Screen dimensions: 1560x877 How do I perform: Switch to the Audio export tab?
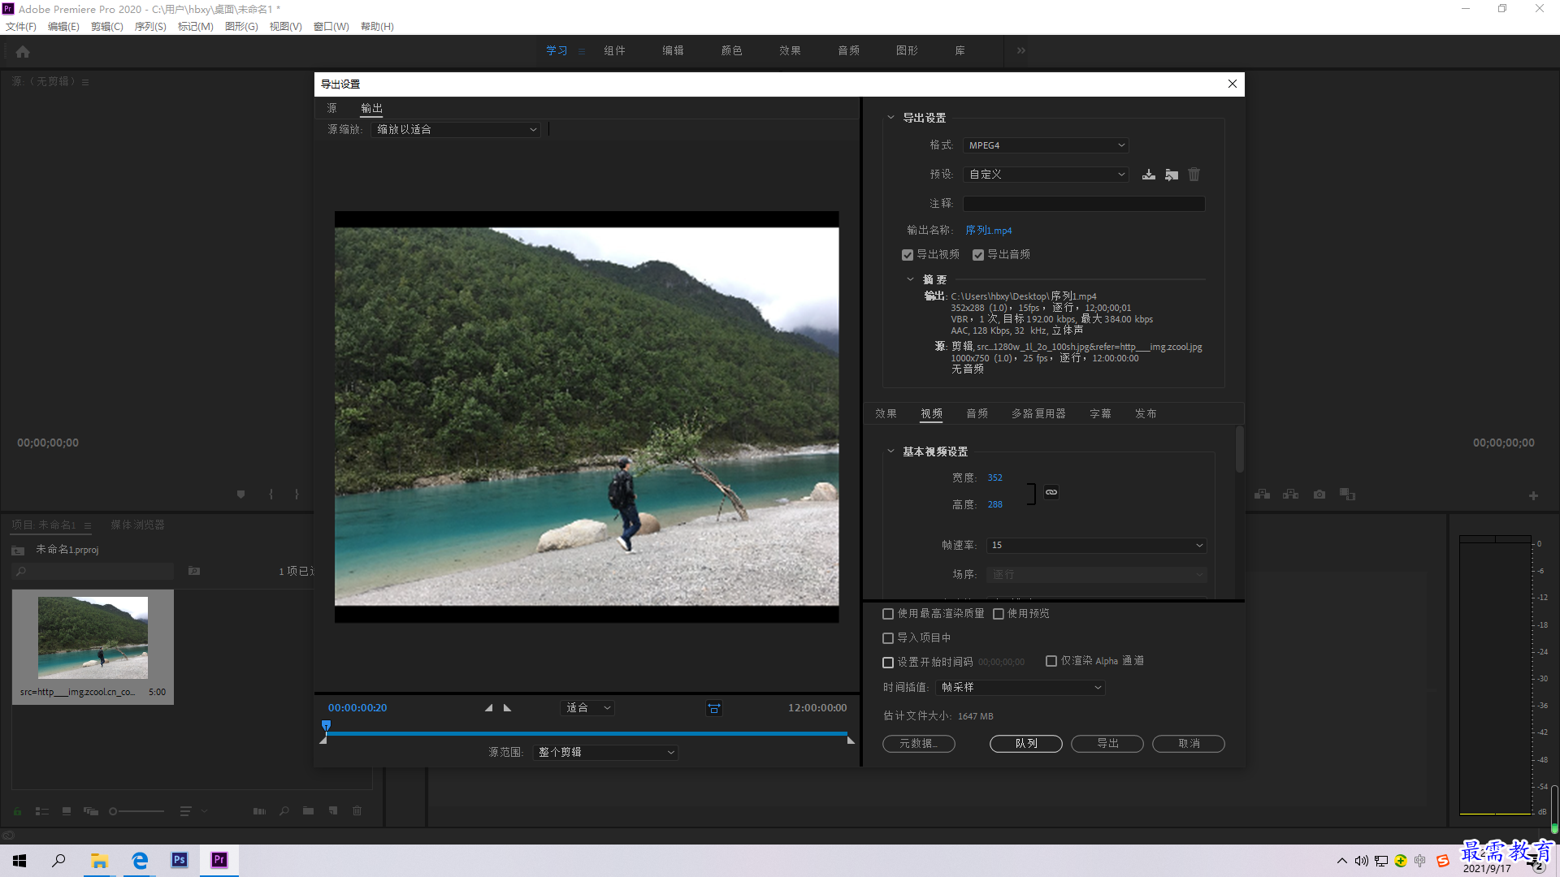coord(977,414)
